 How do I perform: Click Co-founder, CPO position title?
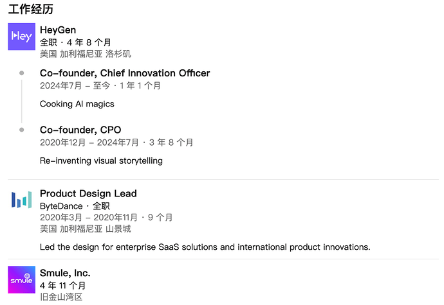pos(80,130)
